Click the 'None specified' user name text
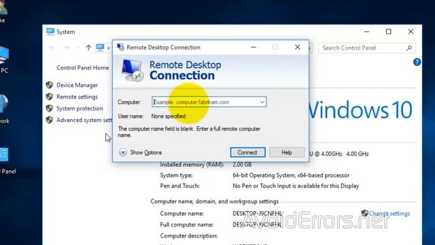 tap(169, 116)
